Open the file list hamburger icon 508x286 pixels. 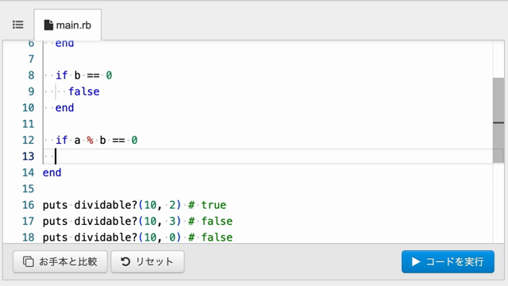pyautogui.click(x=17, y=25)
